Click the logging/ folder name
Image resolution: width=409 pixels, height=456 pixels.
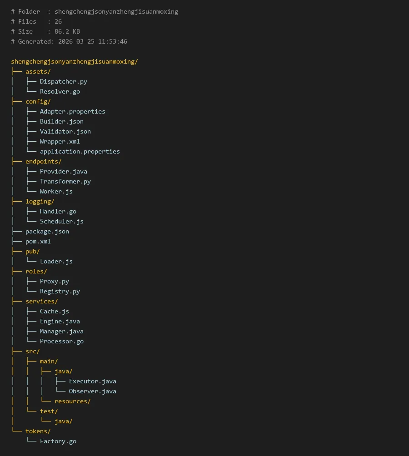click(x=40, y=202)
